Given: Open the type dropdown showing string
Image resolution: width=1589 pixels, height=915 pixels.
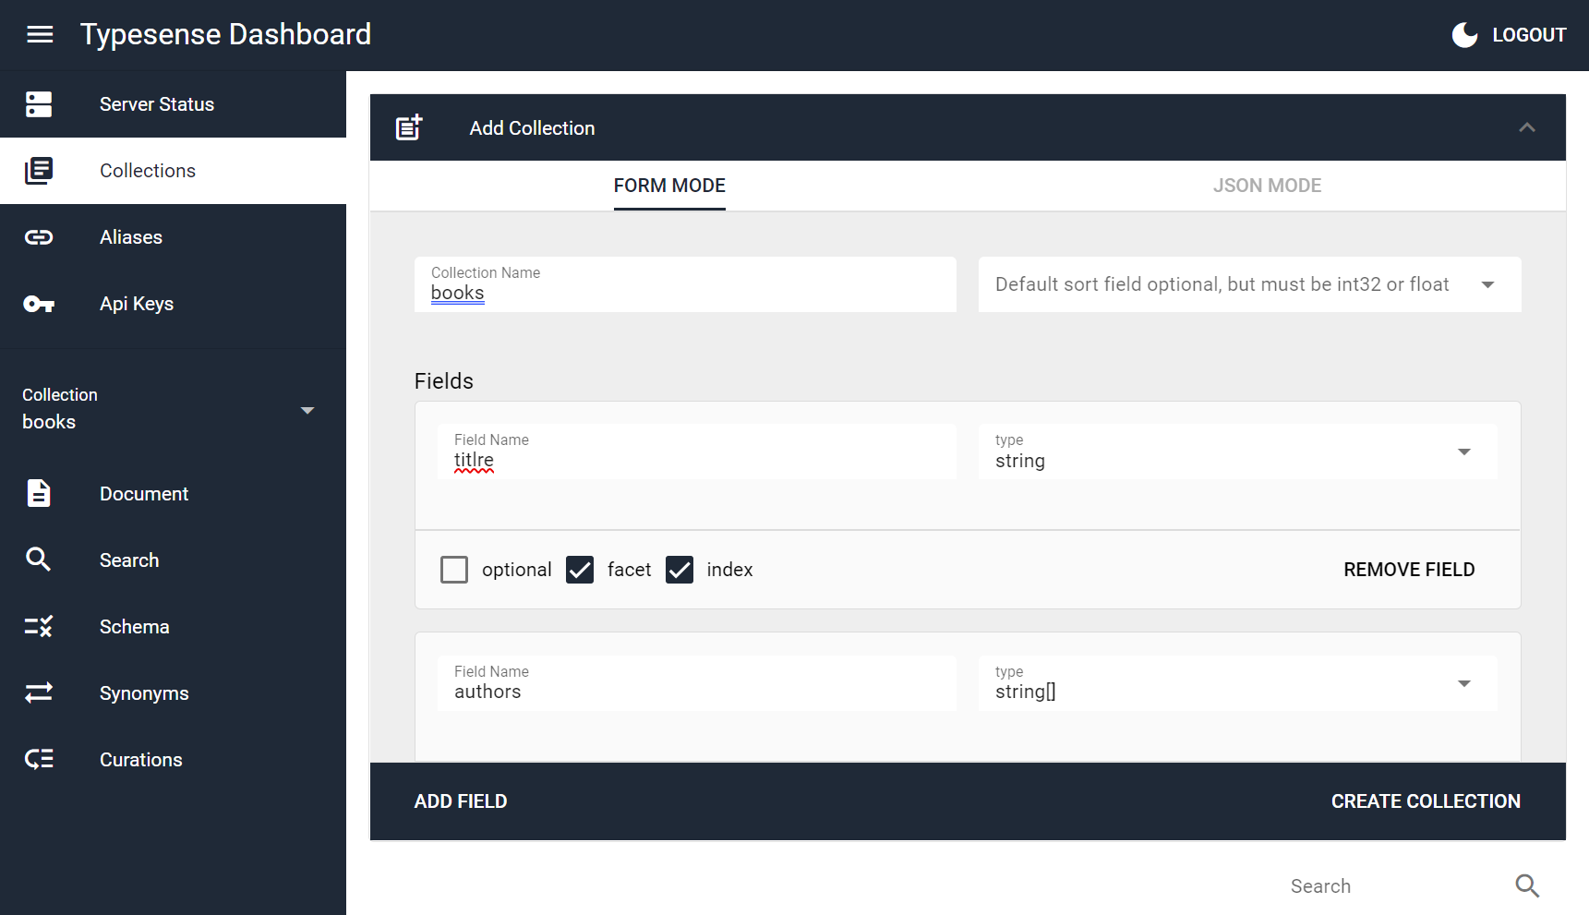Looking at the screenshot, I should tap(1237, 451).
